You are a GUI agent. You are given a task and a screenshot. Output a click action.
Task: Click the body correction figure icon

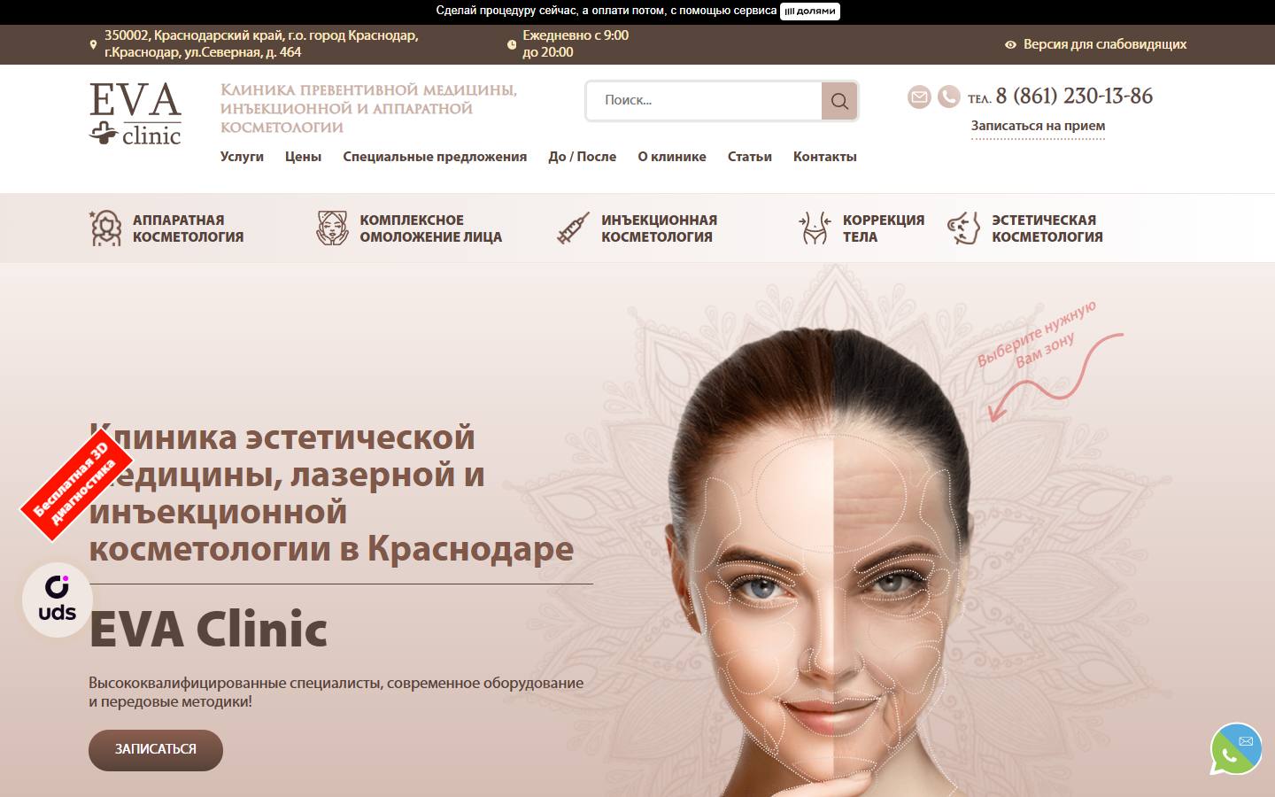click(x=815, y=228)
